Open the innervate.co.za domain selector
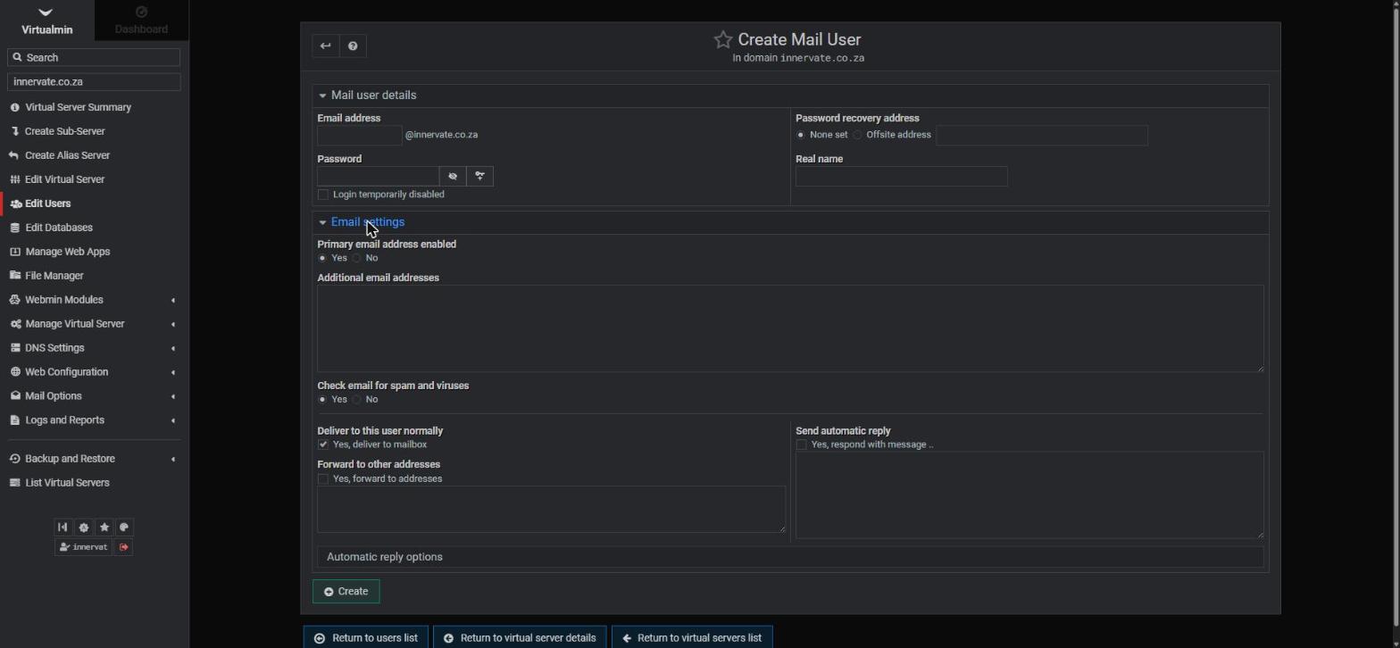 (x=94, y=81)
